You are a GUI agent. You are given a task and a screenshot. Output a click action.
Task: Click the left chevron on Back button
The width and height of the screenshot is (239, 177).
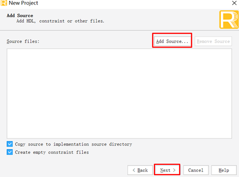134,170
